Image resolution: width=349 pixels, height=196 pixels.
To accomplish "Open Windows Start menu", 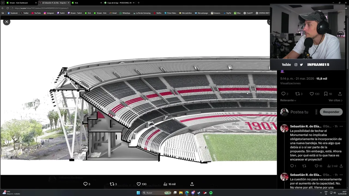I will [x=138, y=193].
